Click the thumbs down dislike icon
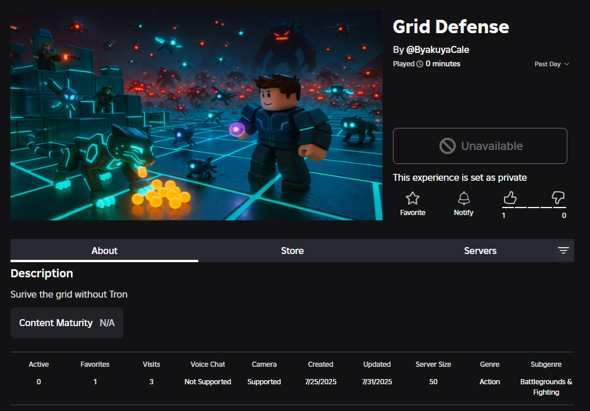Screen dimensions: 590x411 558,197
